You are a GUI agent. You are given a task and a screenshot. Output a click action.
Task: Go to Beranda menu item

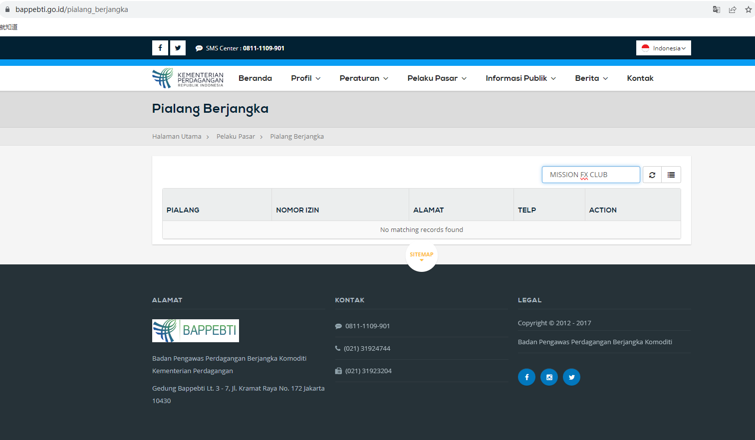point(255,78)
